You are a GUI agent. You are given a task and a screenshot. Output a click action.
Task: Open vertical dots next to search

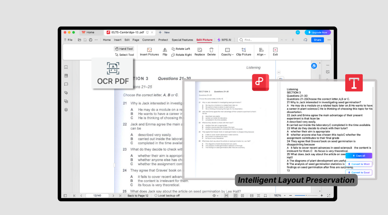pos(293,40)
